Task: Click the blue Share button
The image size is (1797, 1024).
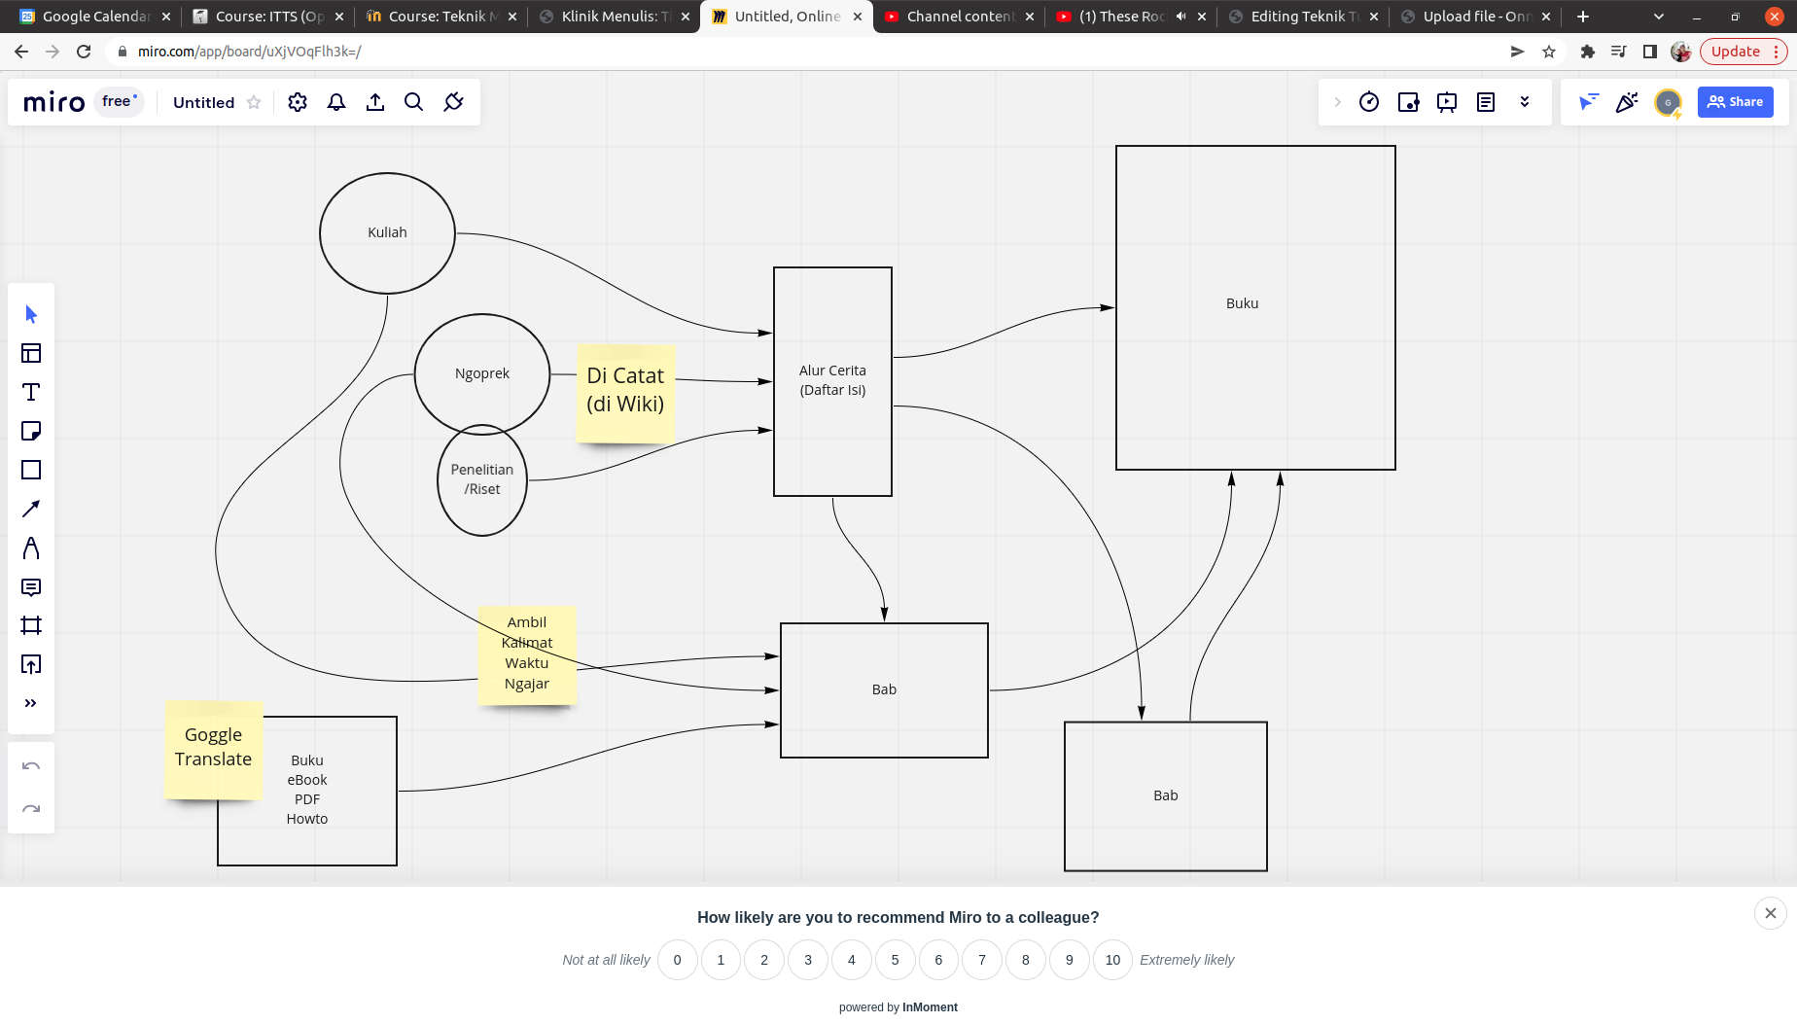Action: tap(1735, 102)
